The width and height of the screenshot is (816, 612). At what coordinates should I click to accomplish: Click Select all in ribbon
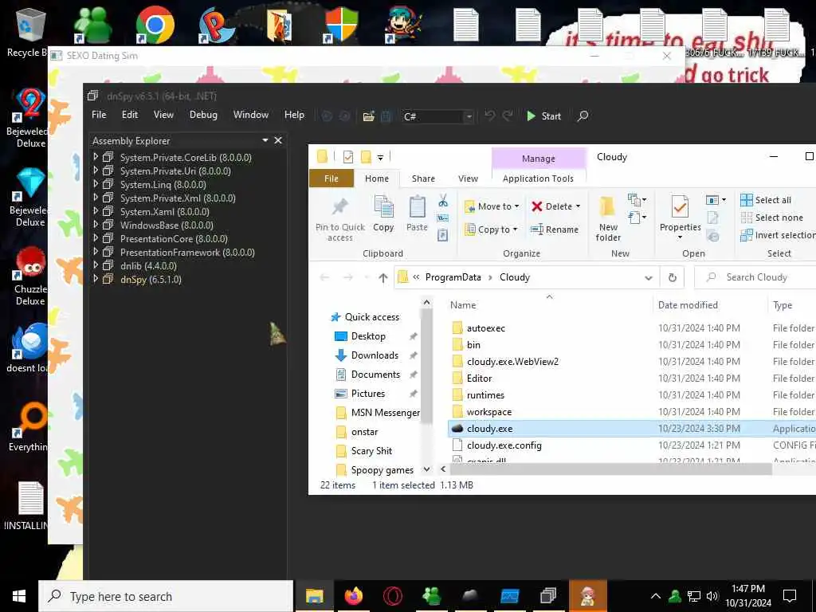click(x=766, y=200)
